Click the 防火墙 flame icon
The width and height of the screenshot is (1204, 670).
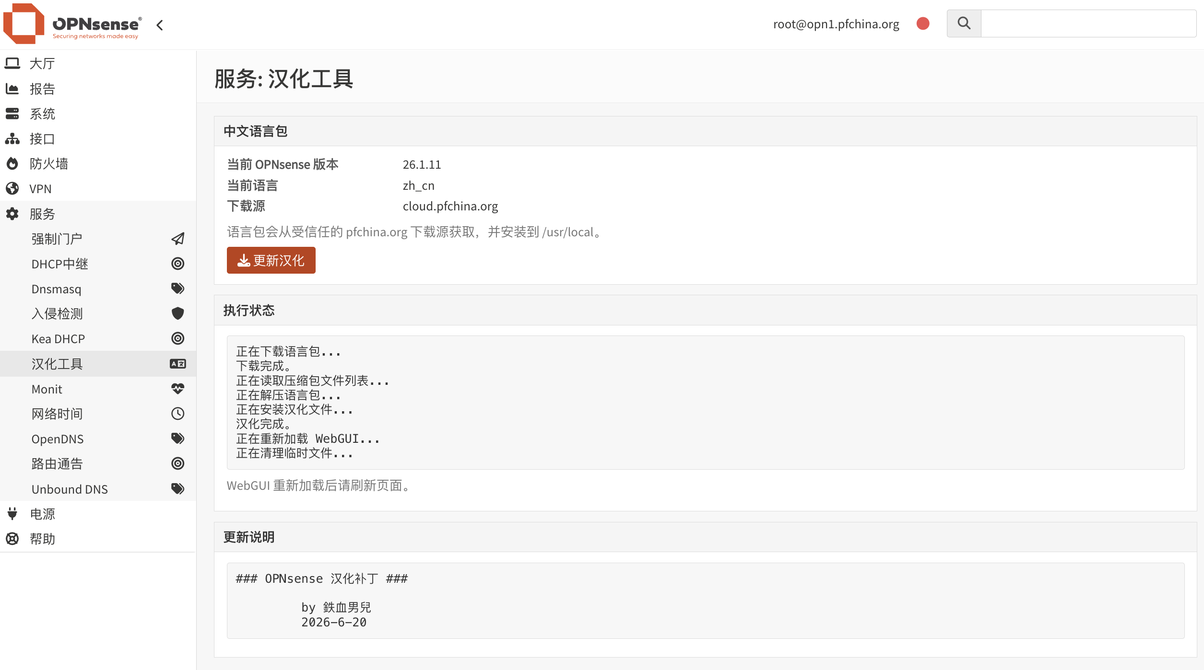pyautogui.click(x=12, y=164)
